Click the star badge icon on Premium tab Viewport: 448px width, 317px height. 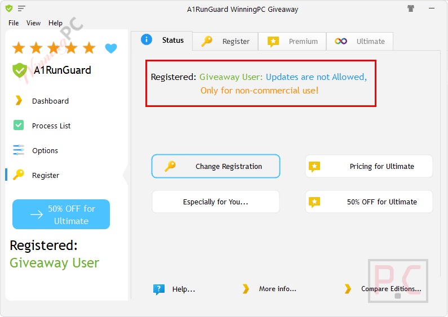click(273, 42)
